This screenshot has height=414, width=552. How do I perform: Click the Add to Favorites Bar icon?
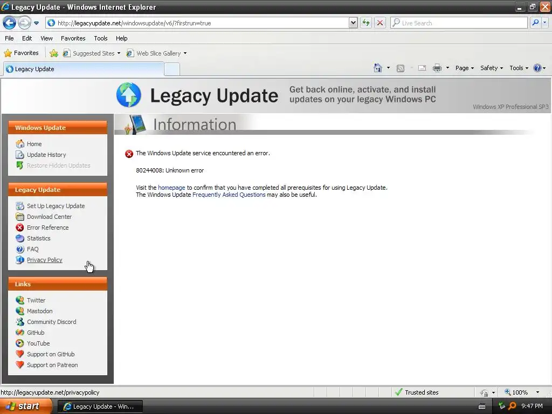coord(53,53)
